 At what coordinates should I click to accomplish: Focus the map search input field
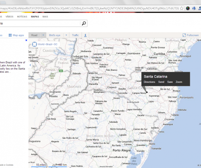click(x=40, y=24)
